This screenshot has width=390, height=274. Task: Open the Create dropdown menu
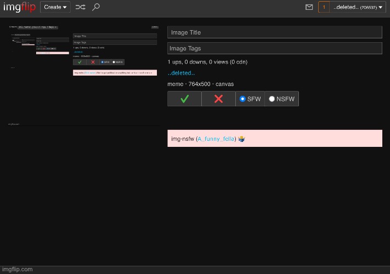click(x=55, y=7)
